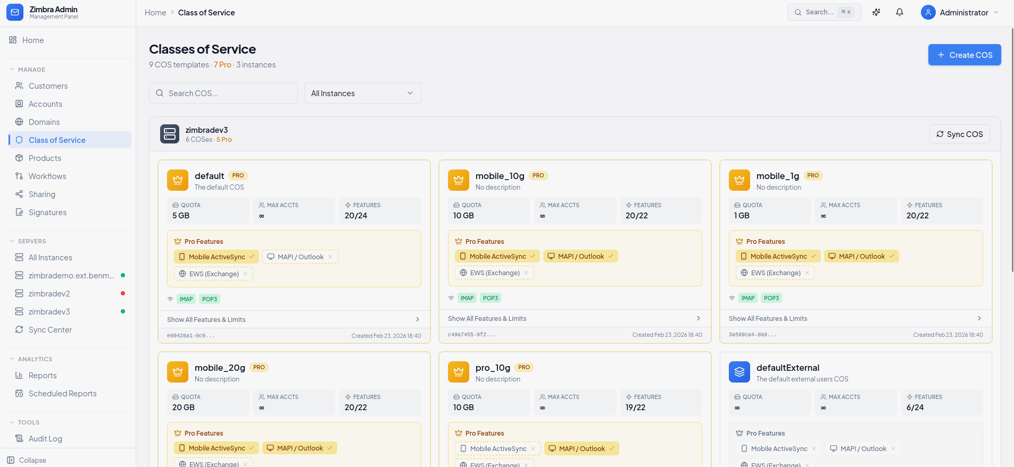Viewport: 1014px width, 467px height.
Task: Click the Administrator avatar icon
Action: (x=928, y=12)
